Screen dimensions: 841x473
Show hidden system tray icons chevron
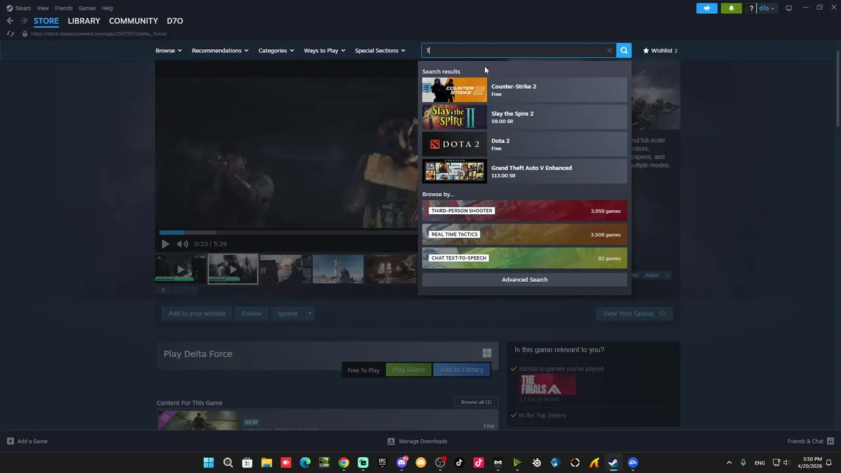tap(729, 462)
